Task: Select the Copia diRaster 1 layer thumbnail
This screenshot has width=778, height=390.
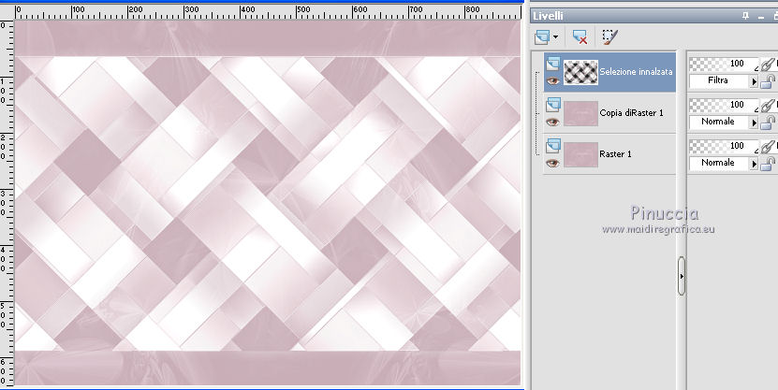Action: click(x=580, y=113)
